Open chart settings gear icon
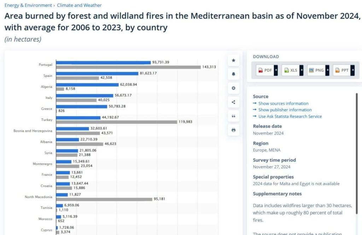This screenshot has height=235, width=362. coord(233,88)
